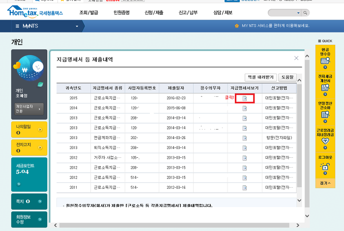Click 엑셀 내려받기 button
The height and width of the screenshot is (231, 344).
(260, 77)
